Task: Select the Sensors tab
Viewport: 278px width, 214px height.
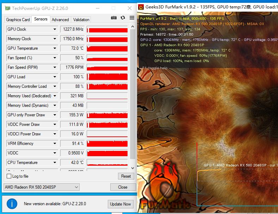Action: 41,19
